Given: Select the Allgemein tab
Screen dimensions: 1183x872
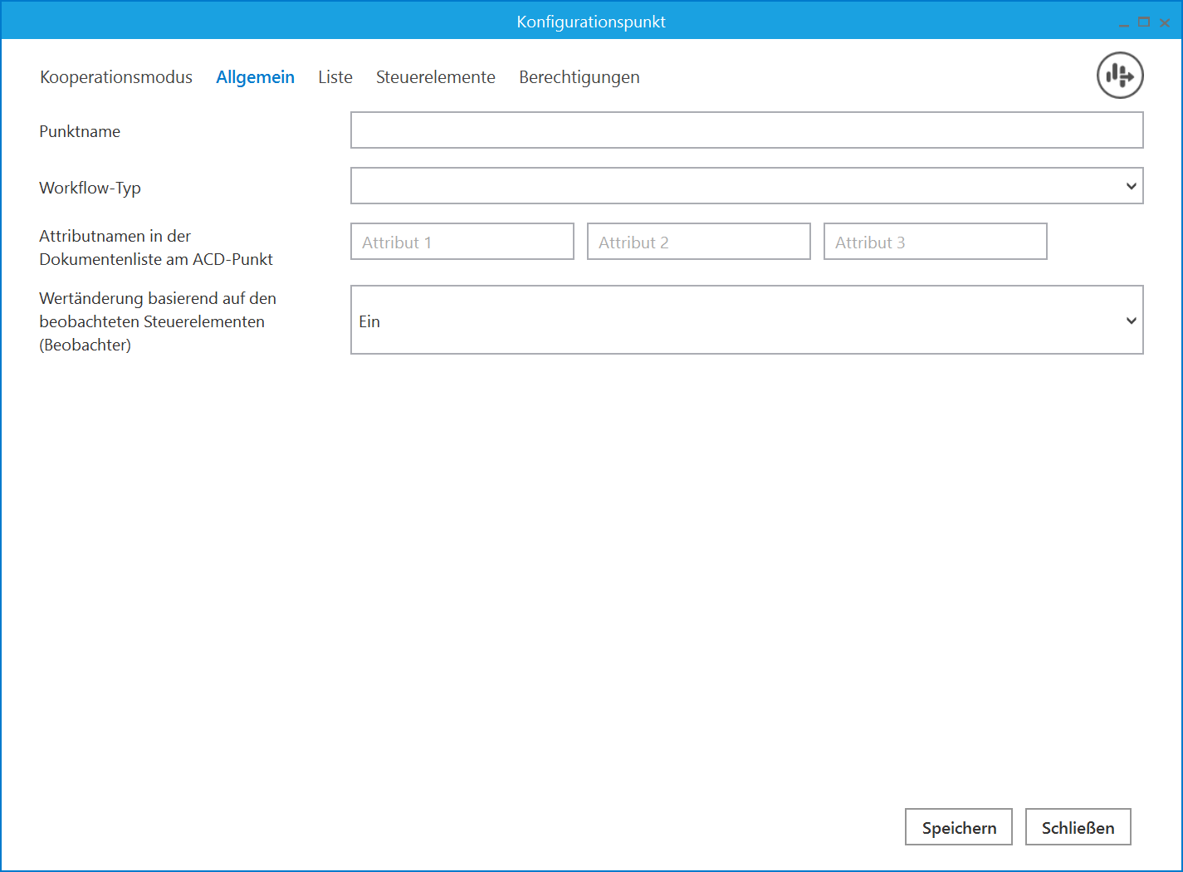Looking at the screenshot, I should pos(255,77).
